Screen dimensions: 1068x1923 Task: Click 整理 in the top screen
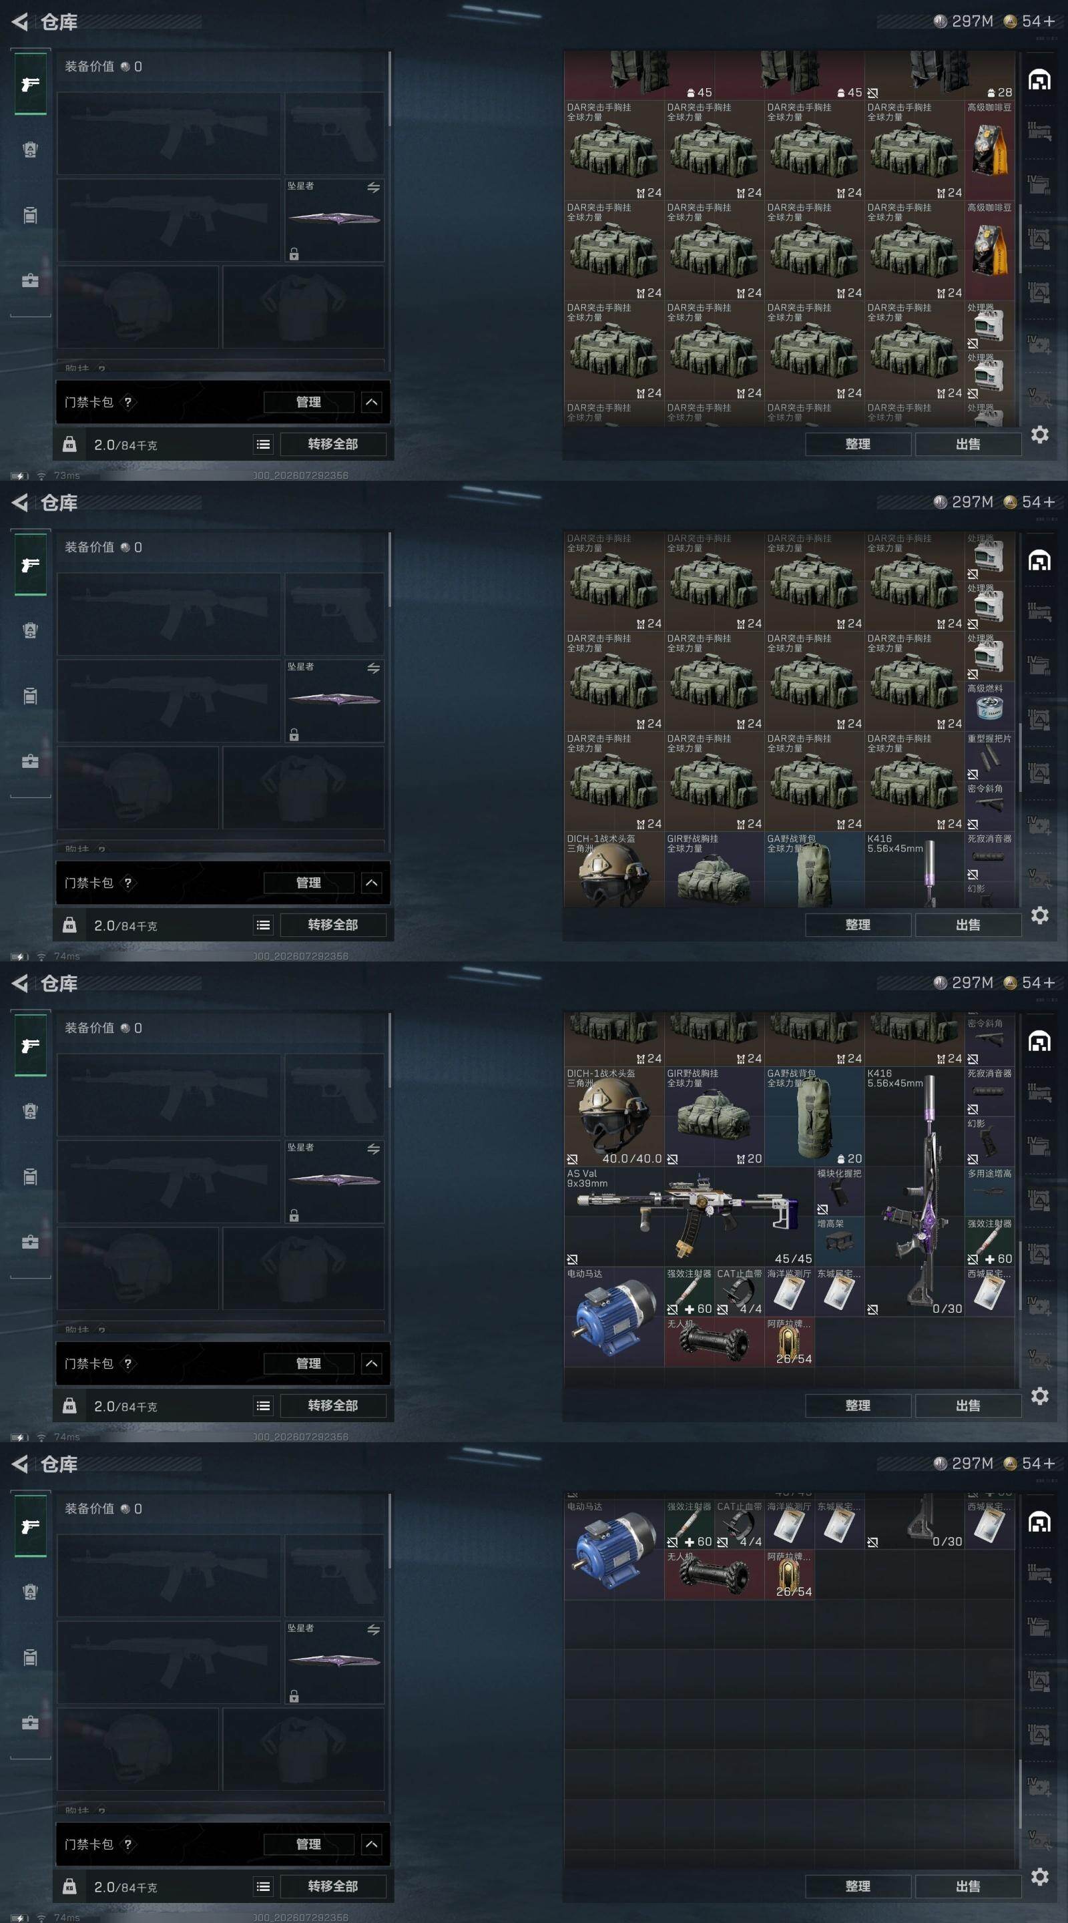(858, 444)
